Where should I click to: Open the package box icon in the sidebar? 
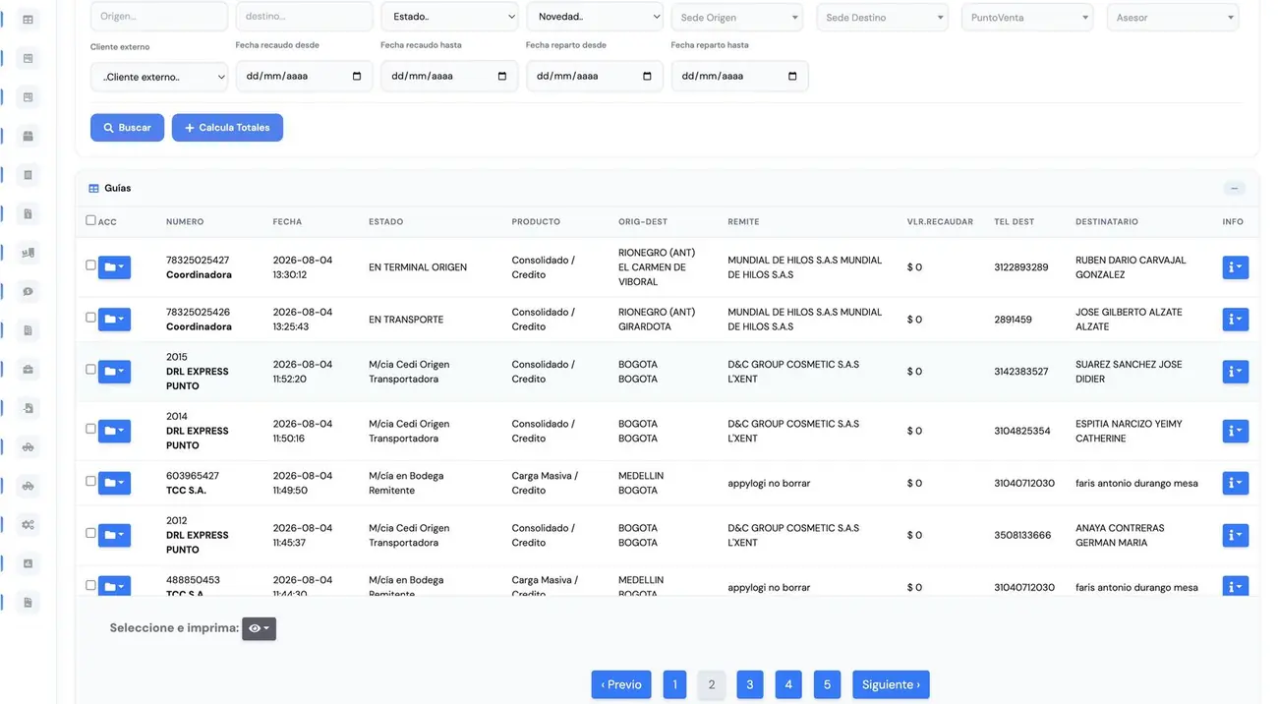click(x=28, y=136)
